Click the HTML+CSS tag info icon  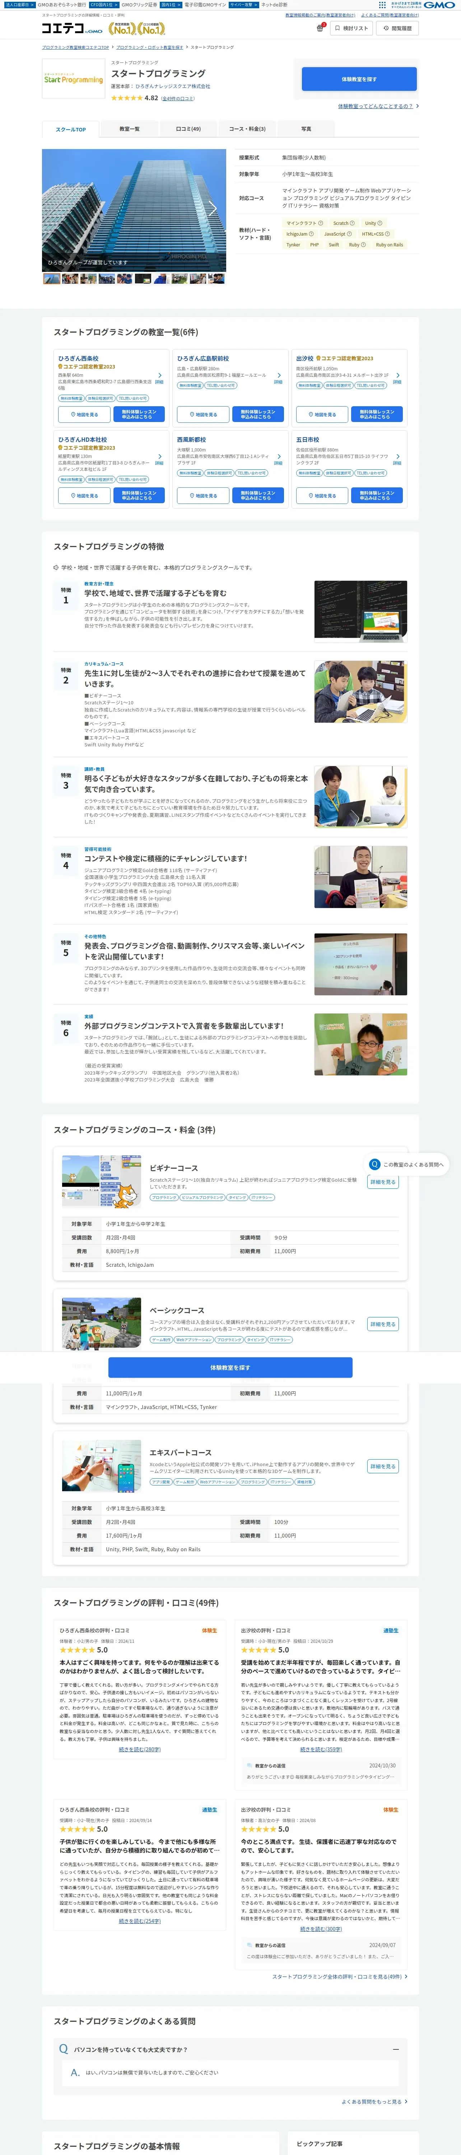[x=387, y=234]
